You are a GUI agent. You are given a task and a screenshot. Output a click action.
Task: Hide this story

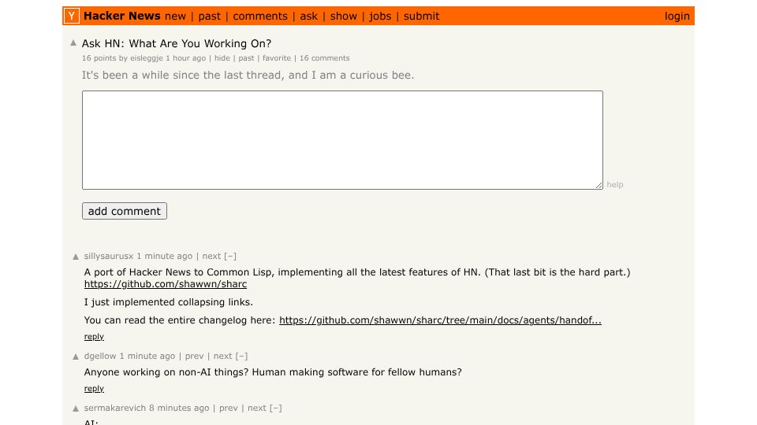(222, 57)
